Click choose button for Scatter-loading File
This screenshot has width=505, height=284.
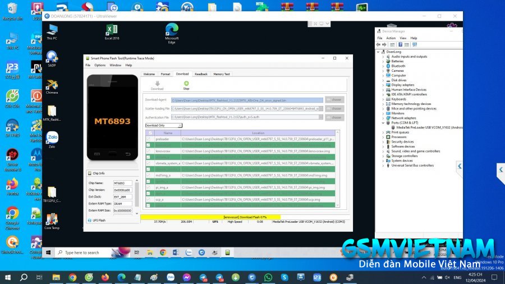334,109
